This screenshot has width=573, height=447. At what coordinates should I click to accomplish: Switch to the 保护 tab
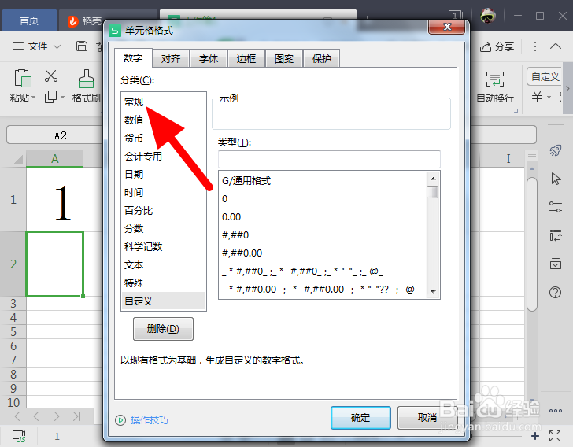pos(322,58)
